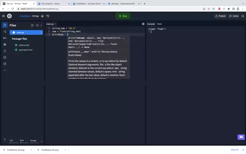
Task: Open the Replit hamburger menu
Action: [x=3, y=16]
